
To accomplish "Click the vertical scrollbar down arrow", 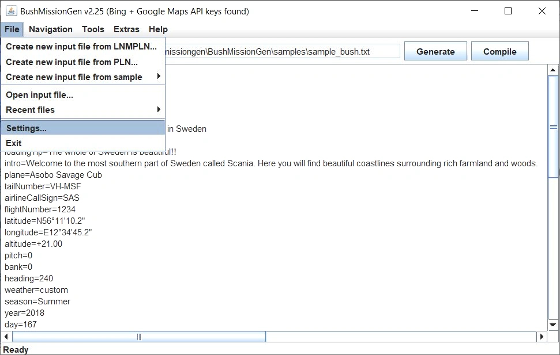I will point(553,325).
